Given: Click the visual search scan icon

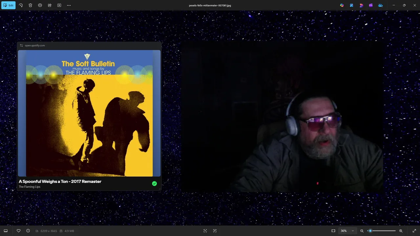Looking at the screenshot, I should 205,231.
